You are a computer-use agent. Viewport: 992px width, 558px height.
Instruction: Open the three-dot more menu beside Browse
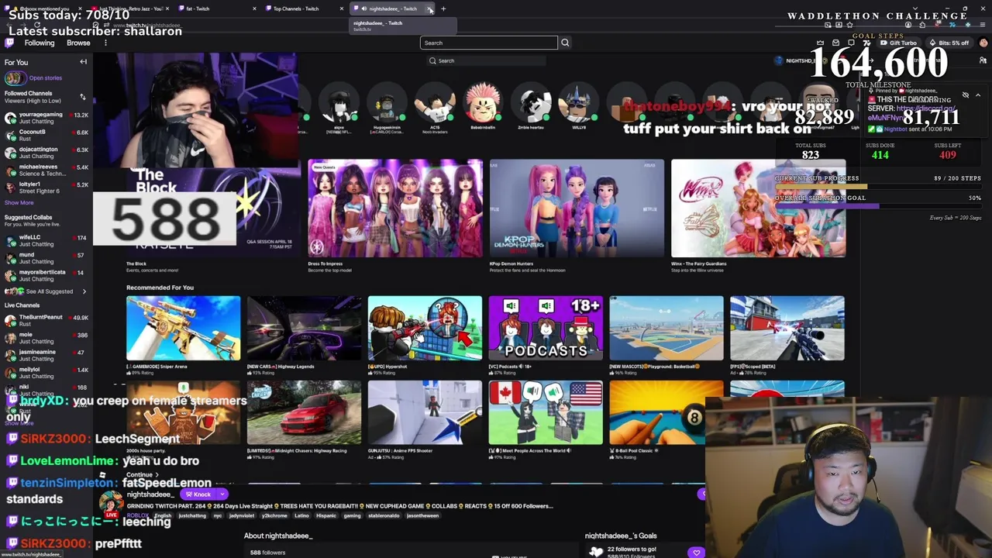[105, 43]
